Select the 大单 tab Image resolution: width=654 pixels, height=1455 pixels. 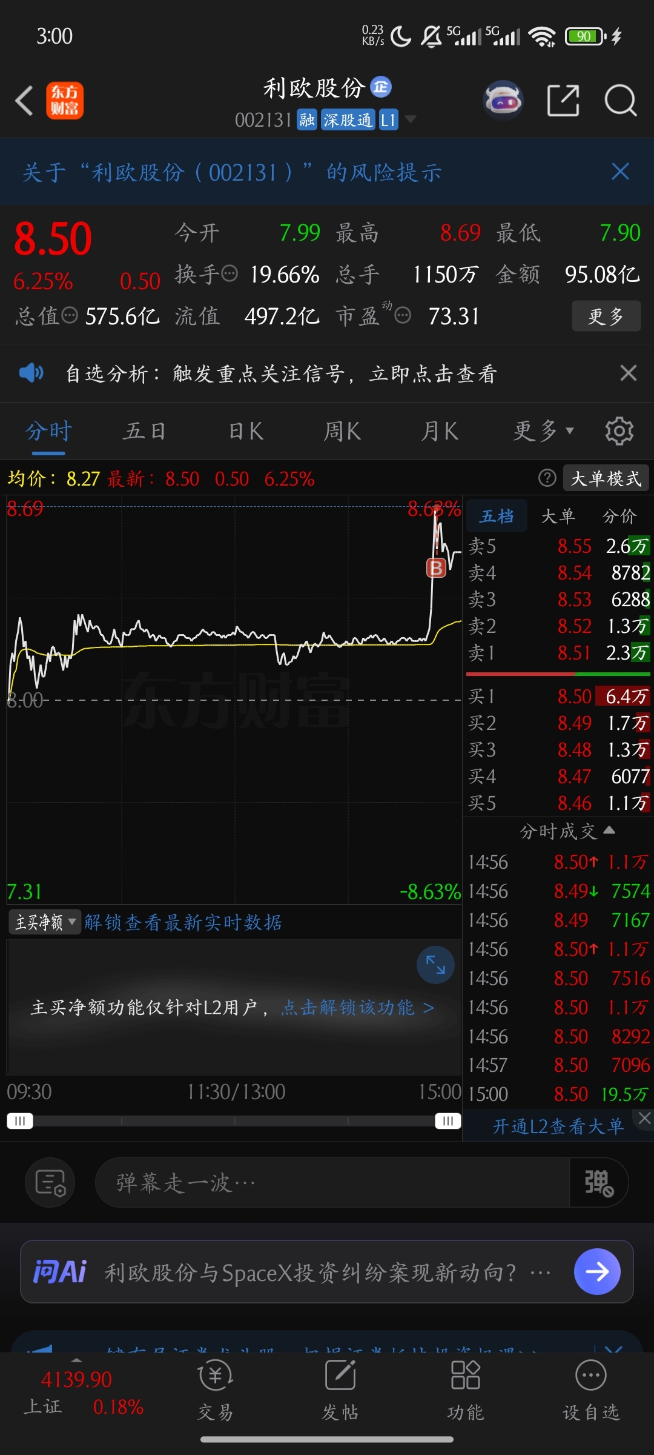coord(558,516)
